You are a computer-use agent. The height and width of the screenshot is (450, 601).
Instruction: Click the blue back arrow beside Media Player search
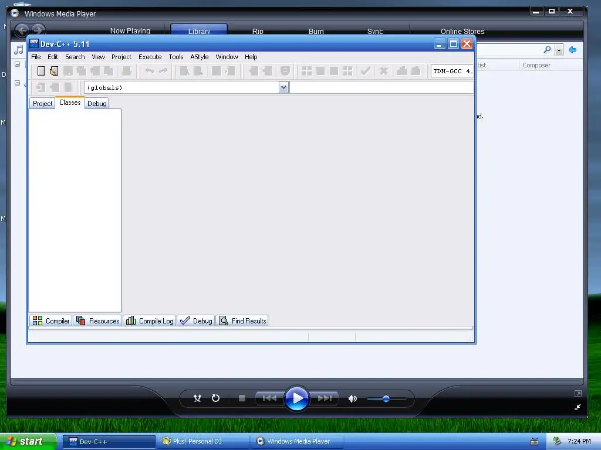573,50
